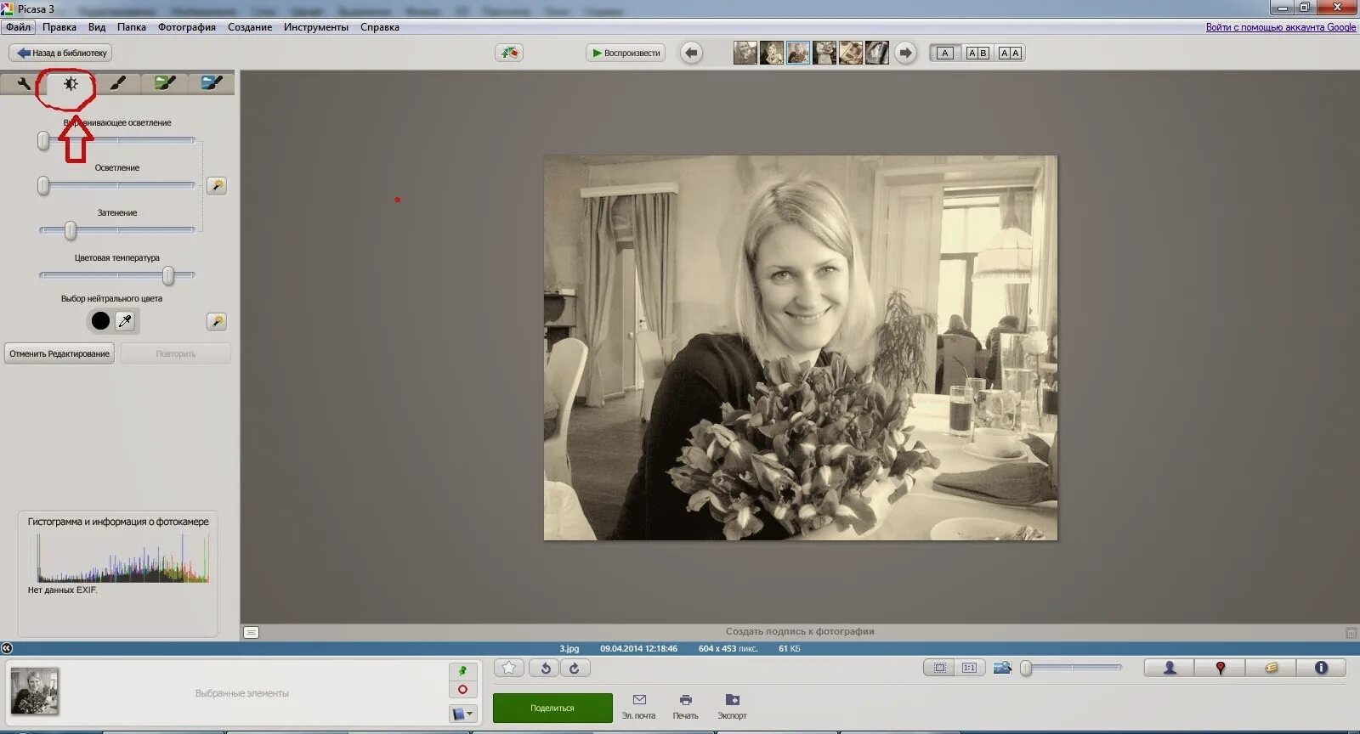
Task: Fit photo to window icon
Action: (x=939, y=668)
